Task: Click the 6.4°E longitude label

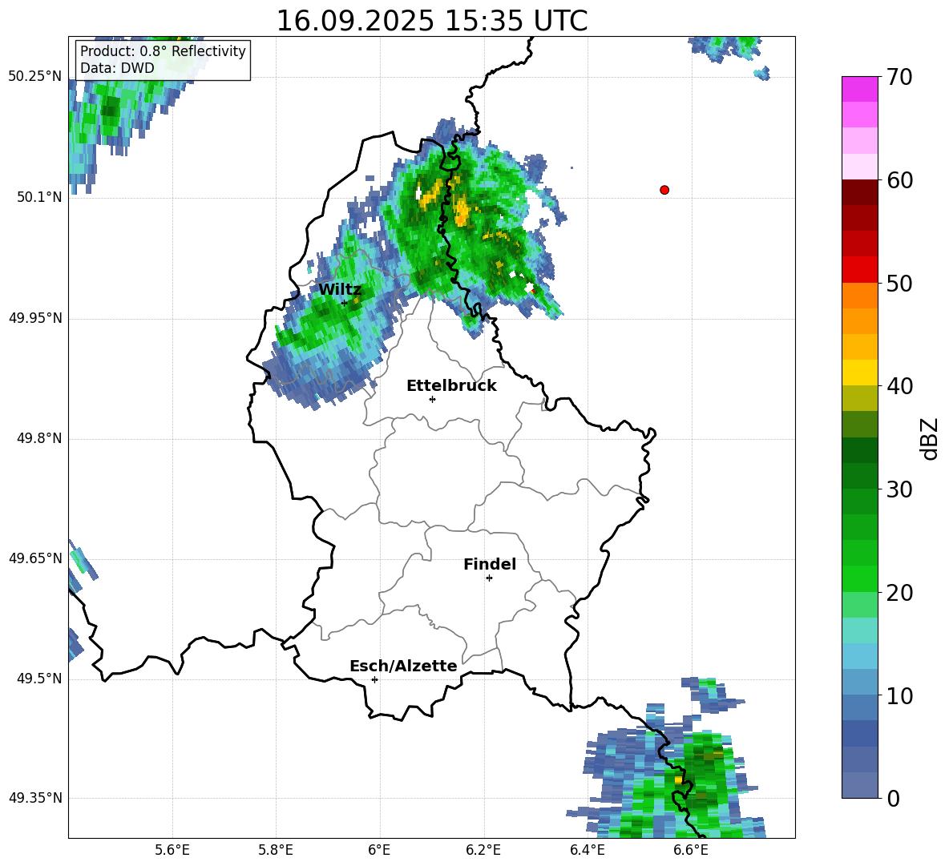Action: coord(587,850)
